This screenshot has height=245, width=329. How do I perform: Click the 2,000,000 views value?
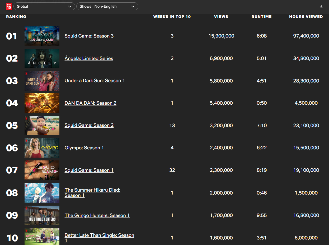[221, 193]
